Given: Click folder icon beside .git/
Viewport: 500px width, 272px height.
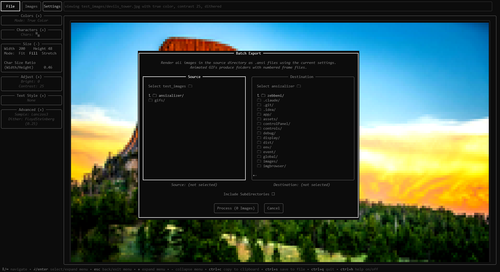Looking at the screenshot, I should (x=259, y=105).
